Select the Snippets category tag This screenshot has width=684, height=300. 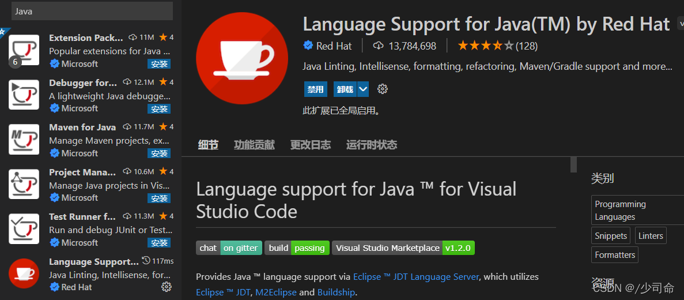click(x=611, y=236)
